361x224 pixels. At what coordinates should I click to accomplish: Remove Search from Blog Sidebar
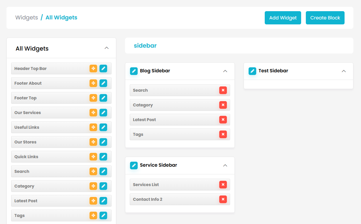(x=223, y=90)
